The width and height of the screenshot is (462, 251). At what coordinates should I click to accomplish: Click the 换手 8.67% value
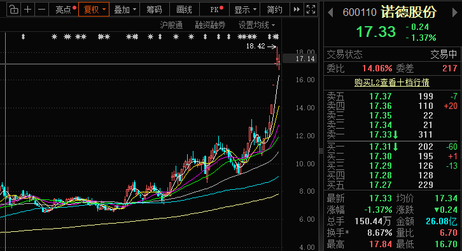point(379,233)
